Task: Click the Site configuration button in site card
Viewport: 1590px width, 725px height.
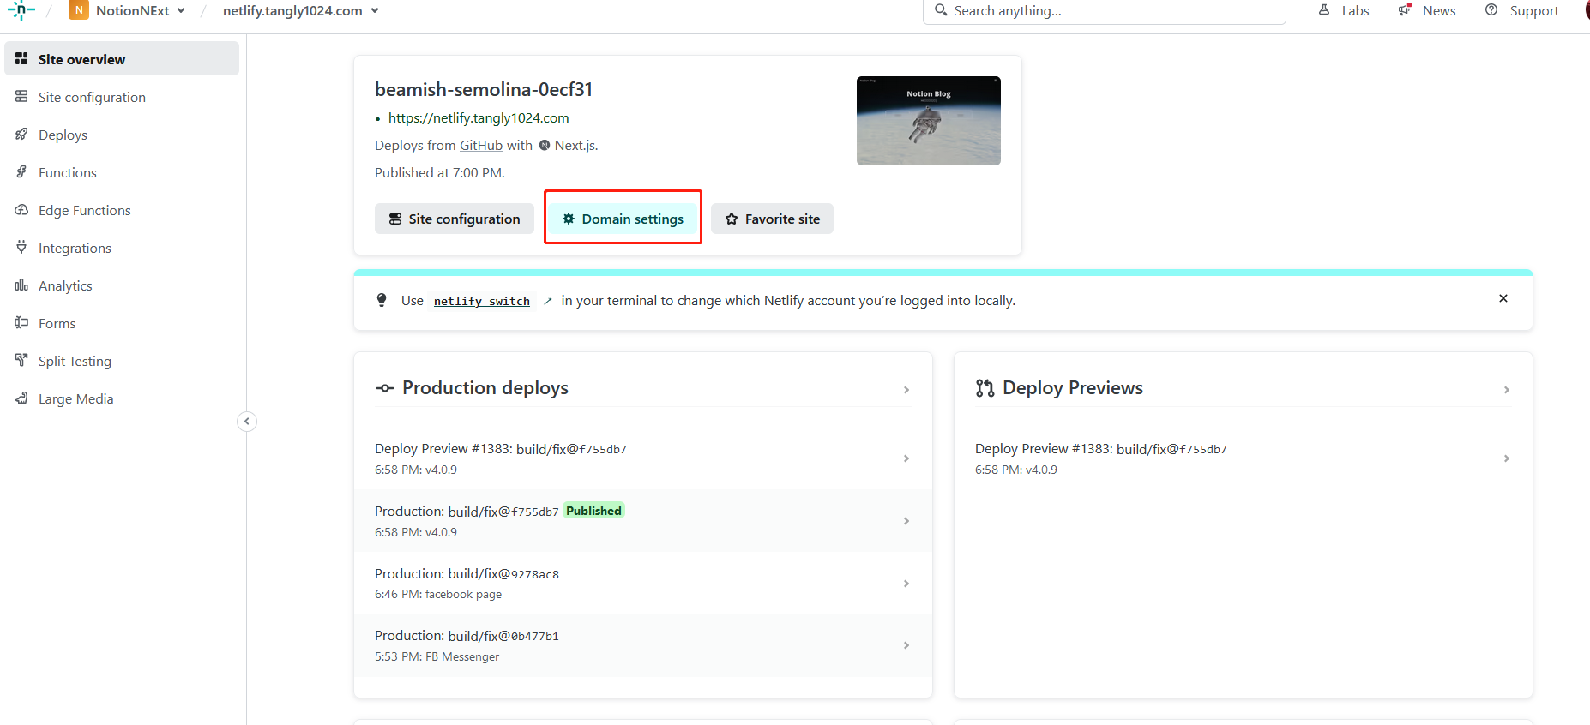Action: click(x=455, y=219)
